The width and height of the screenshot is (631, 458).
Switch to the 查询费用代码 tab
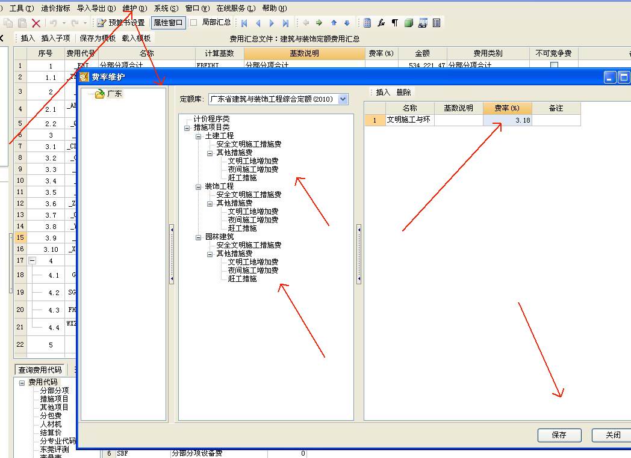point(40,370)
